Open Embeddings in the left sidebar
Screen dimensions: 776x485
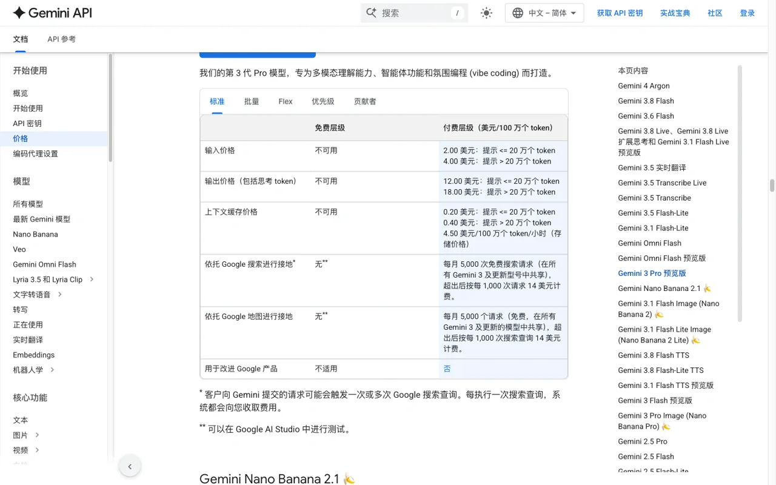[34, 355]
